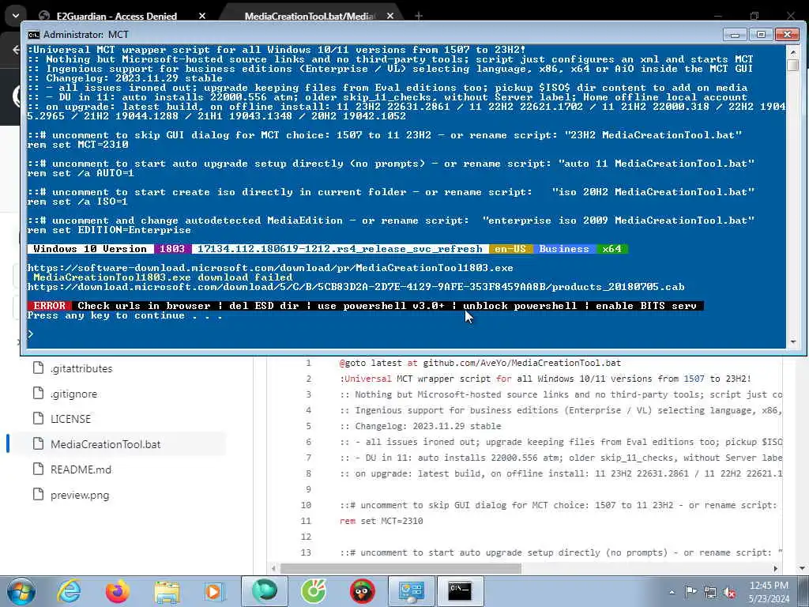
Task: Click code line number 11
Action: click(306, 521)
